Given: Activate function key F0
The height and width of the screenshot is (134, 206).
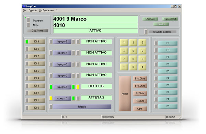Looking at the screenshot, I should coord(168,106).
